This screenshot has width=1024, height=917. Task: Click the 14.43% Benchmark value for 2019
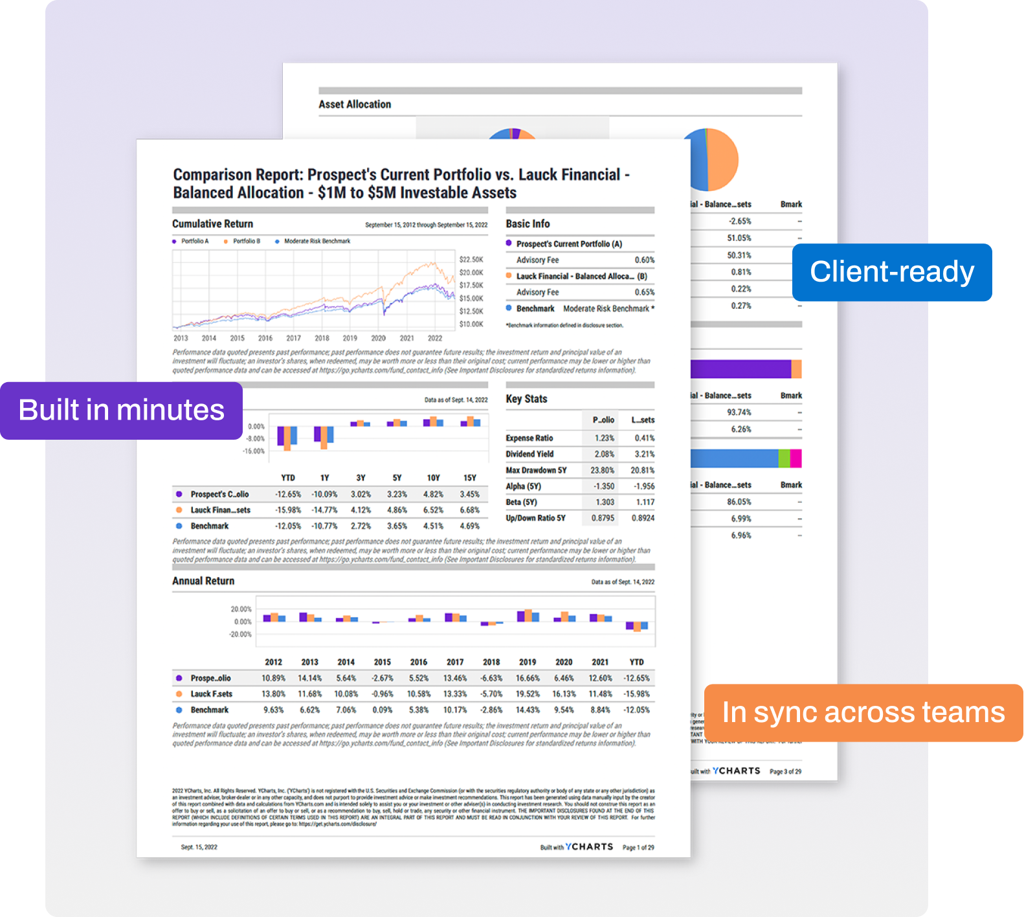point(528,710)
